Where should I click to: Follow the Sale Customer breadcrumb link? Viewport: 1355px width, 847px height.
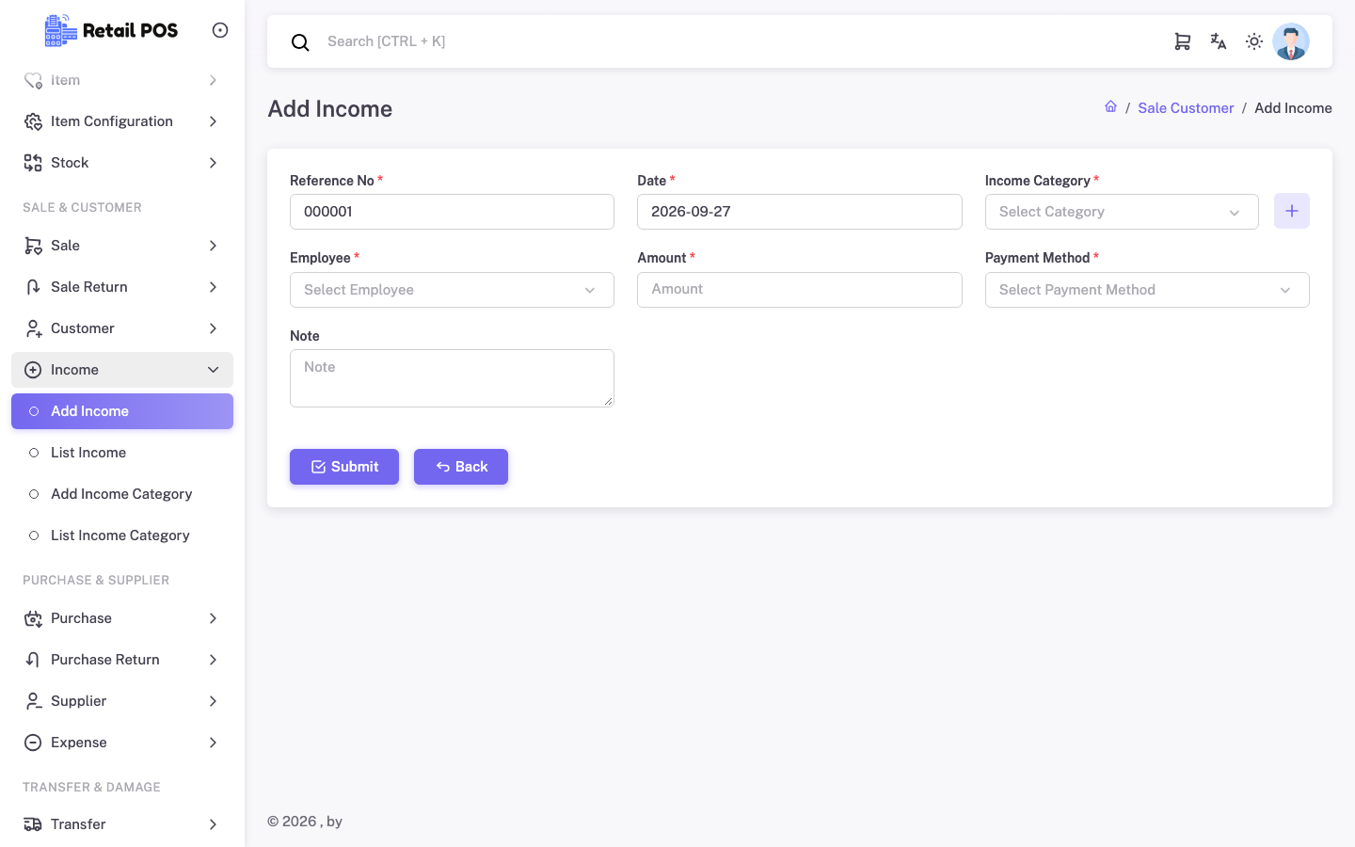(x=1186, y=108)
